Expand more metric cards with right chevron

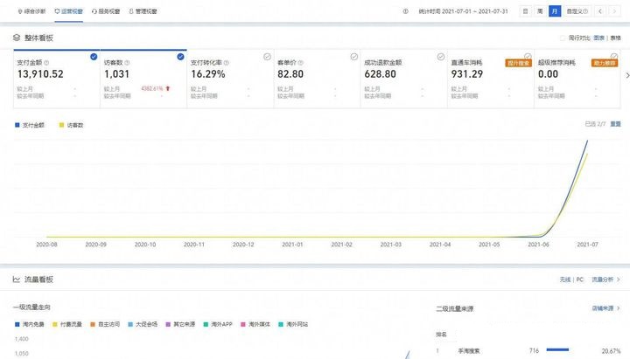pyautogui.click(x=627, y=75)
